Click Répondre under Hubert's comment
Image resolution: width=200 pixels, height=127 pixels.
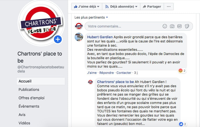[106, 73]
